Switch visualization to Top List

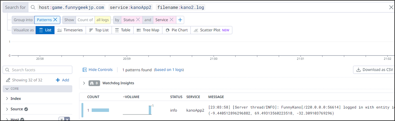tap(99, 30)
